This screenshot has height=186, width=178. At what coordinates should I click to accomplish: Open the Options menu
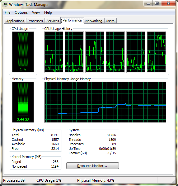[x=21, y=12]
